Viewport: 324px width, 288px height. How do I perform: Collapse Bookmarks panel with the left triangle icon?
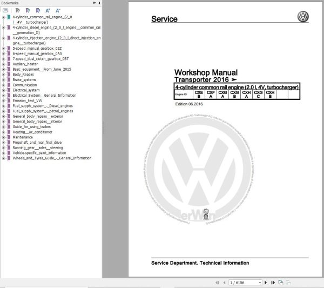click(x=99, y=3)
